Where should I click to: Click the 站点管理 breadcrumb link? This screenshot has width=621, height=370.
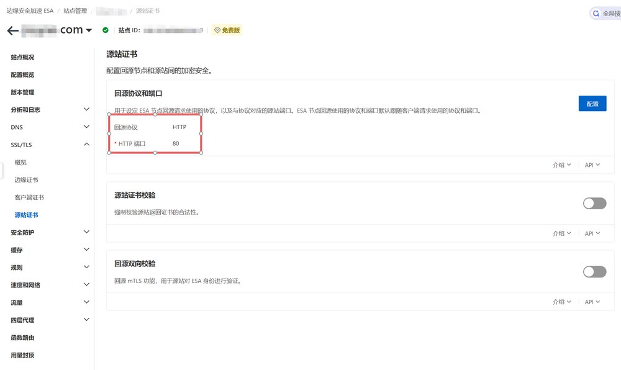point(75,11)
